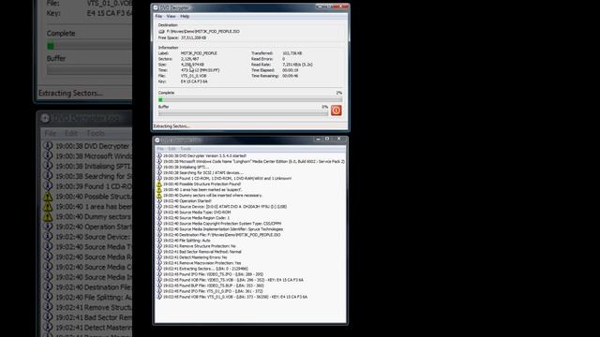Click the destination drive icon before the ISO path

pos(161,31)
